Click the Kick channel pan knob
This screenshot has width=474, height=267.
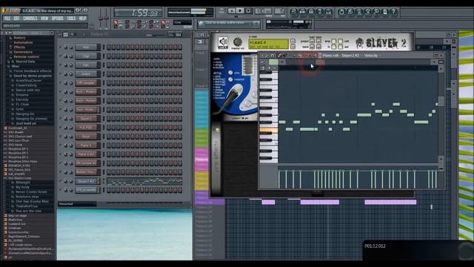66,47
